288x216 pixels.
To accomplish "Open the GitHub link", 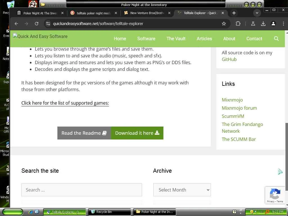I will tap(229, 59).
